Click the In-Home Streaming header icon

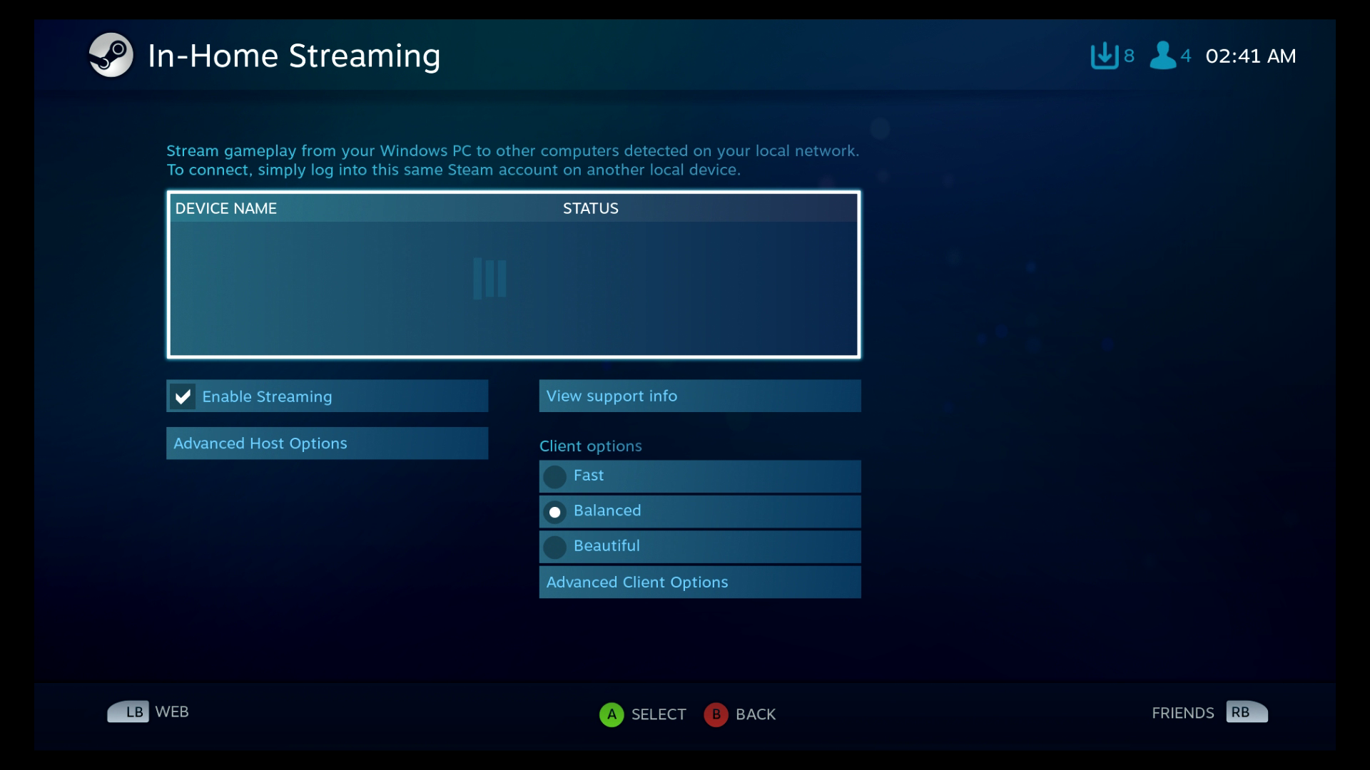[111, 54]
